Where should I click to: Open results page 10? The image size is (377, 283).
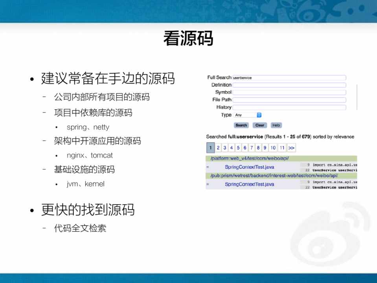click(272, 148)
